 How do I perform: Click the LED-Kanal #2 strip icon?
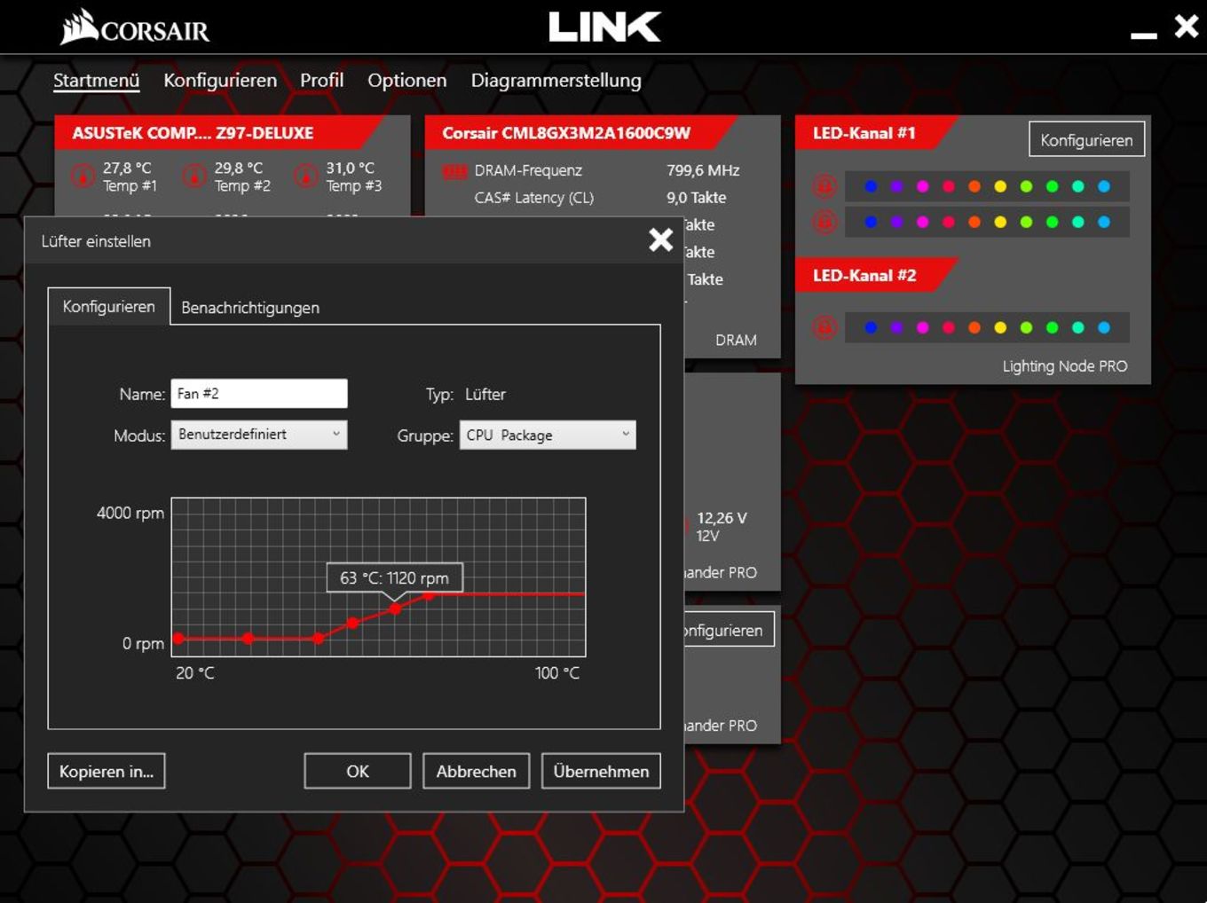click(824, 327)
